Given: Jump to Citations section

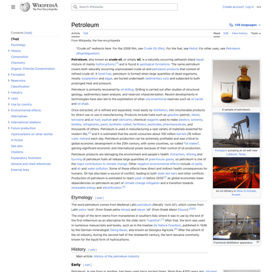Looking at the screenshot, I should pos(17,152).
